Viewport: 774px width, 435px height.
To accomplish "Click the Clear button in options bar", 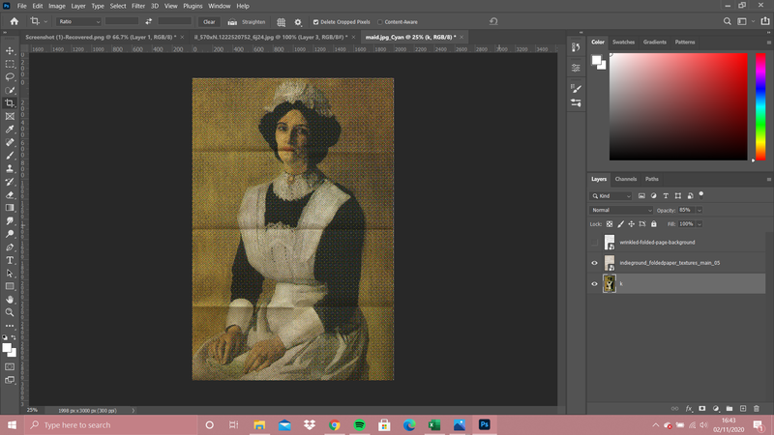I will pos(209,21).
